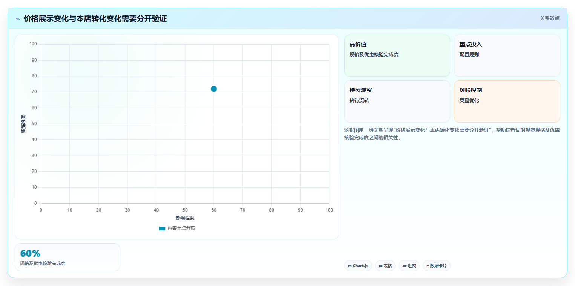The image size is (575, 286).
Task: Click the 内容重点分布 legend label
Action: coord(181,228)
